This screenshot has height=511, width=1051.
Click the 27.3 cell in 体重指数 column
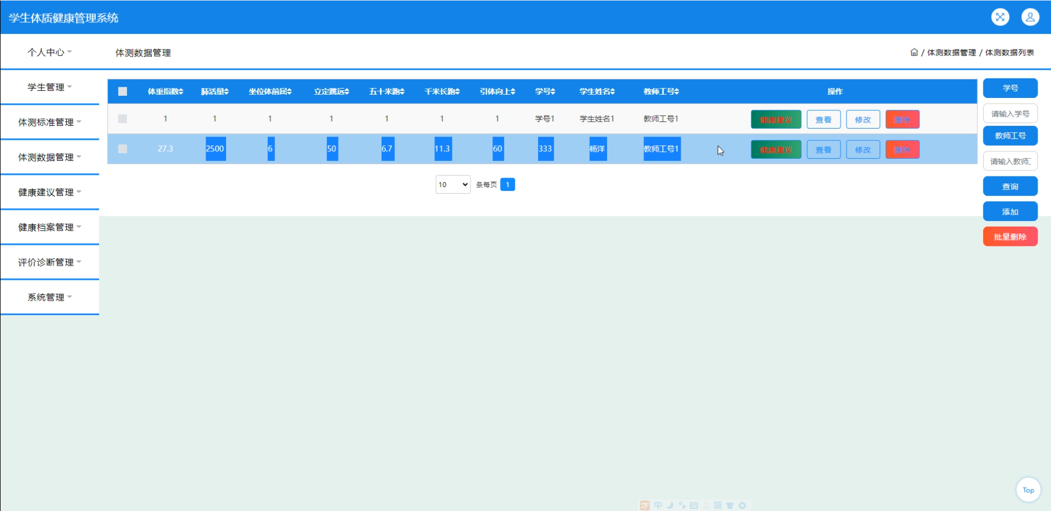[165, 149]
